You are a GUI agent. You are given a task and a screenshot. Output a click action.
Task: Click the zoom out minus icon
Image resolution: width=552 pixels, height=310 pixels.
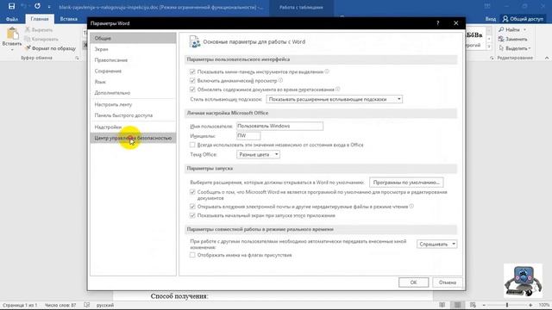click(484, 305)
